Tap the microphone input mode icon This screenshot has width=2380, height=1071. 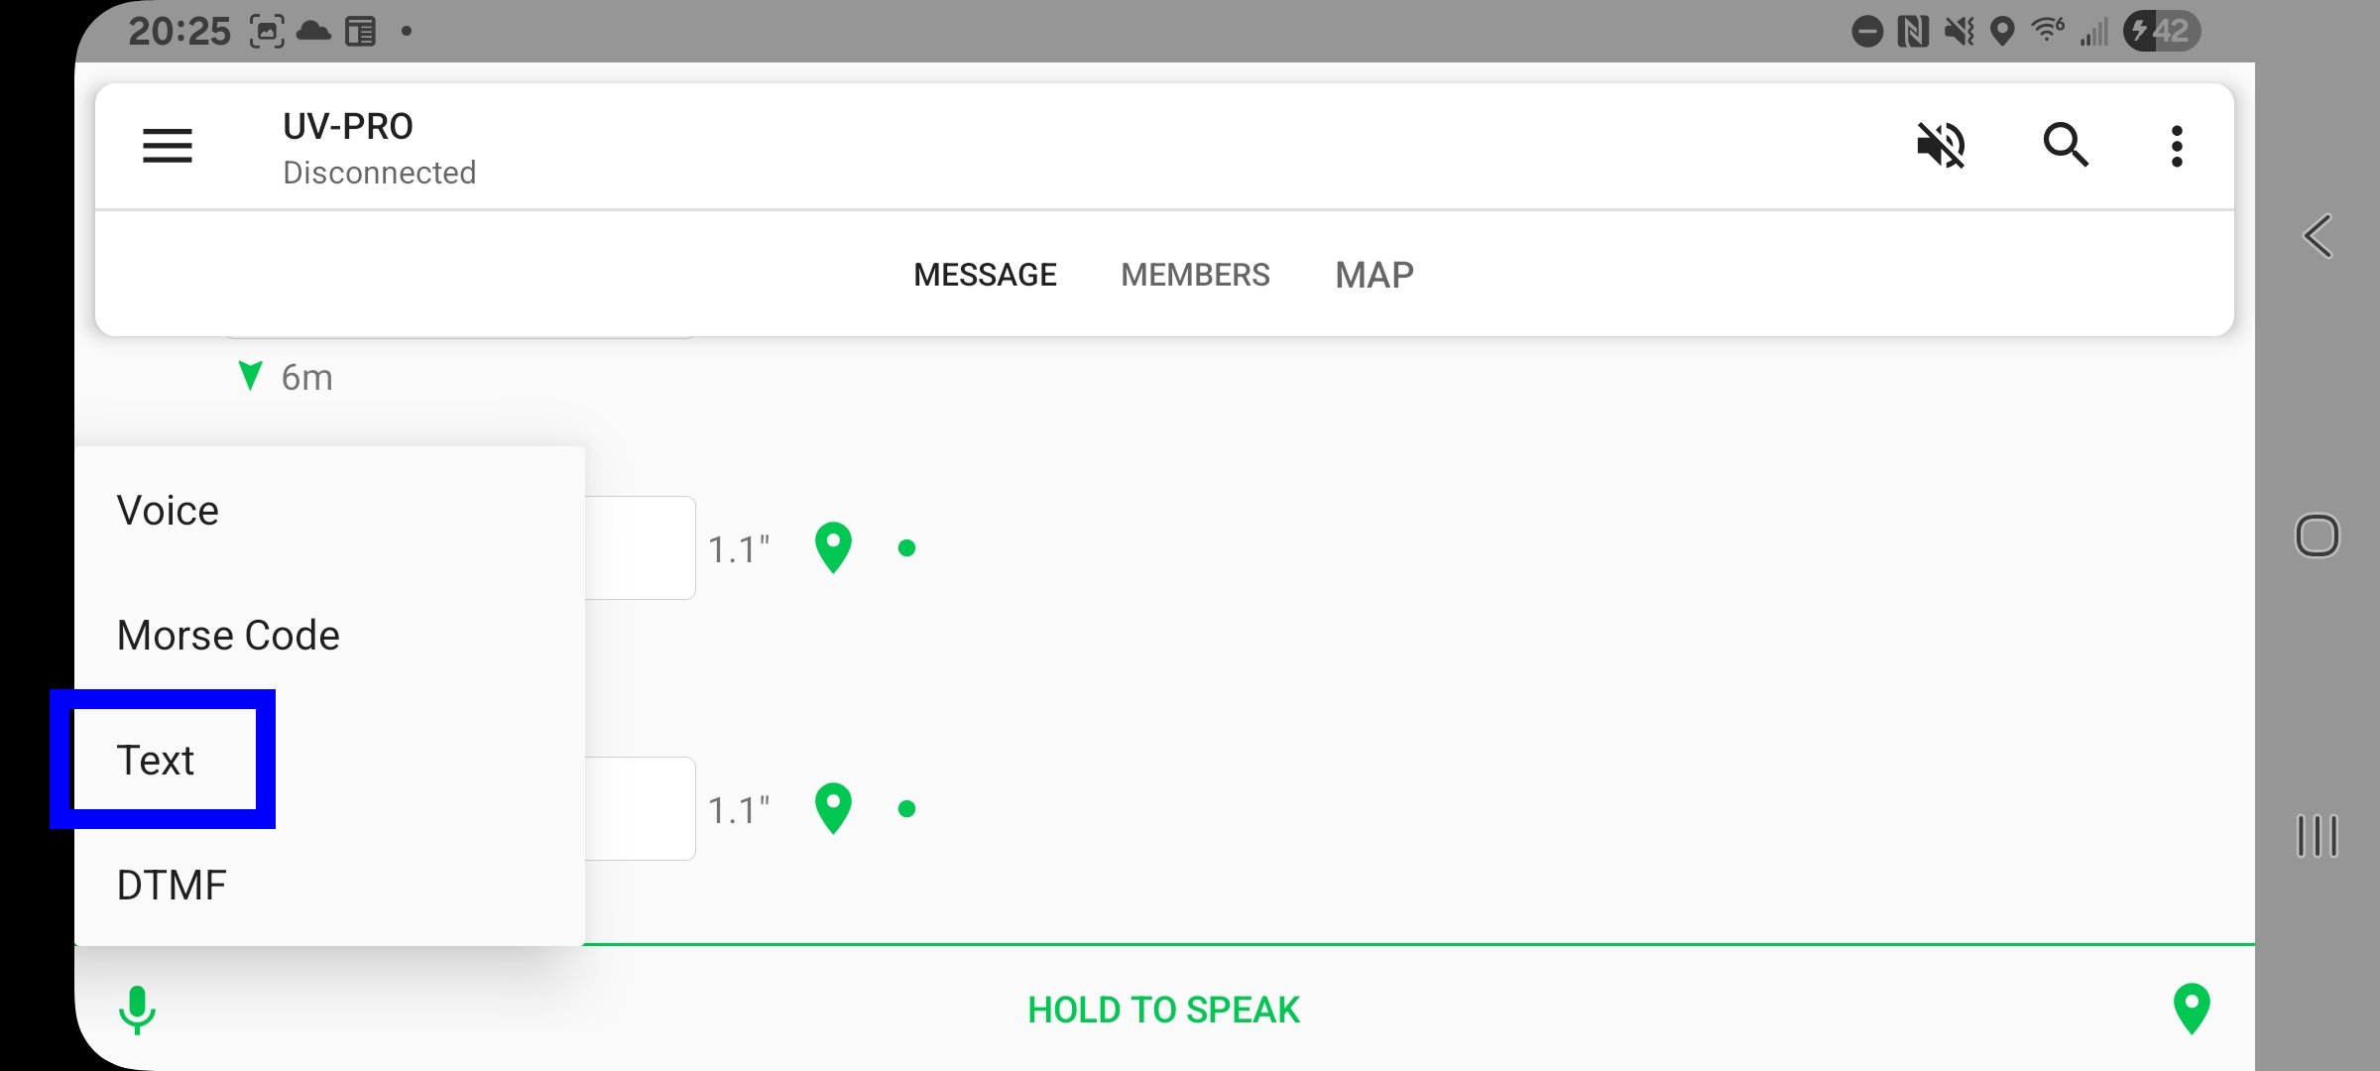(x=138, y=1010)
